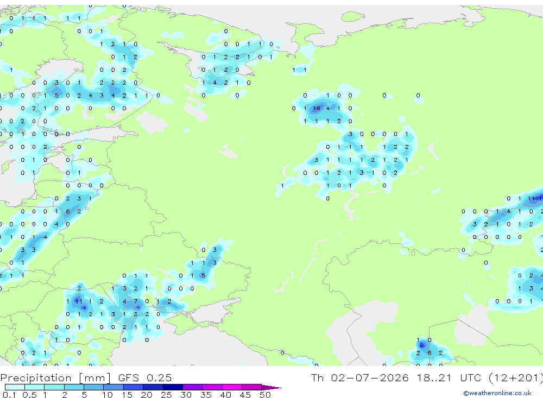Click the legend label '0.1'
Viewport: 543px width, 398px height.
coord(9,395)
